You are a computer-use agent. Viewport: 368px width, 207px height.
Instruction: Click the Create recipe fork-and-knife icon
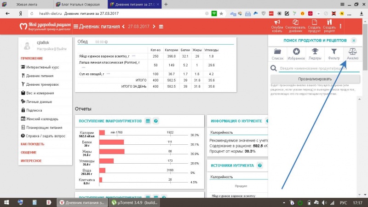click(329, 22)
